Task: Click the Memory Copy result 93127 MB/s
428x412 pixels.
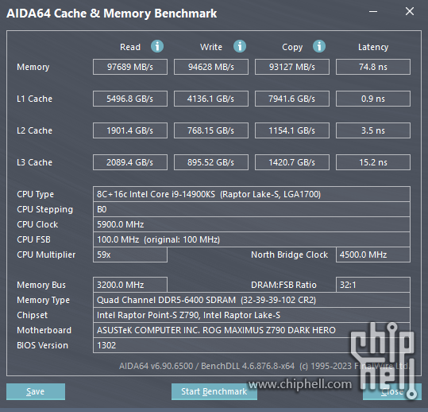Action: [292, 67]
